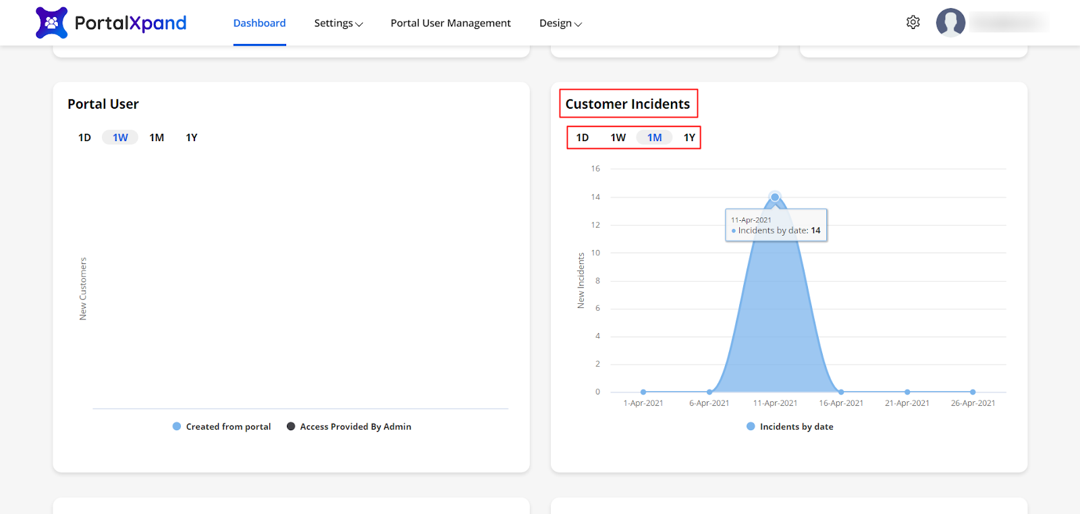Select 1Y range for Portal User

(x=192, y=138)
